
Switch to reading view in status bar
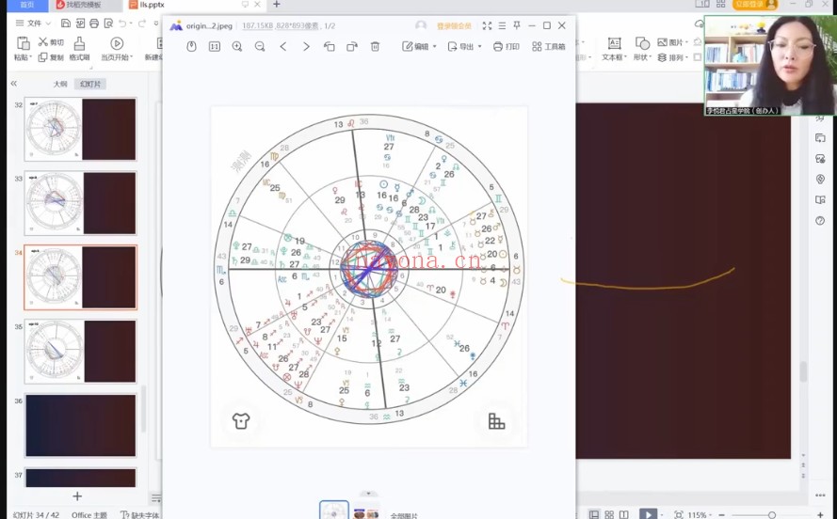pyautogui.click(x=623, y=514)
